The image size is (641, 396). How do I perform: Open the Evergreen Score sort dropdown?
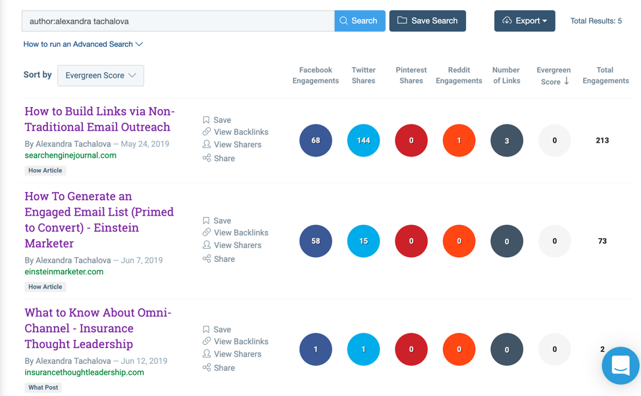pyautogui.click(x=101, y=76)
